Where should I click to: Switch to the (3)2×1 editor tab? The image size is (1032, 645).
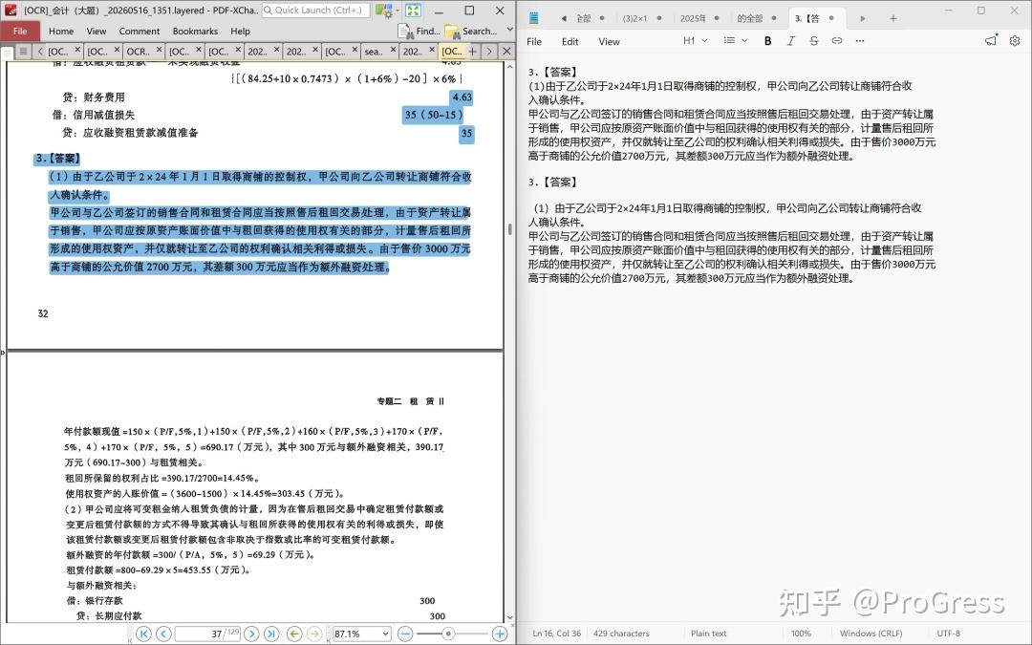[x=635, y=18]
